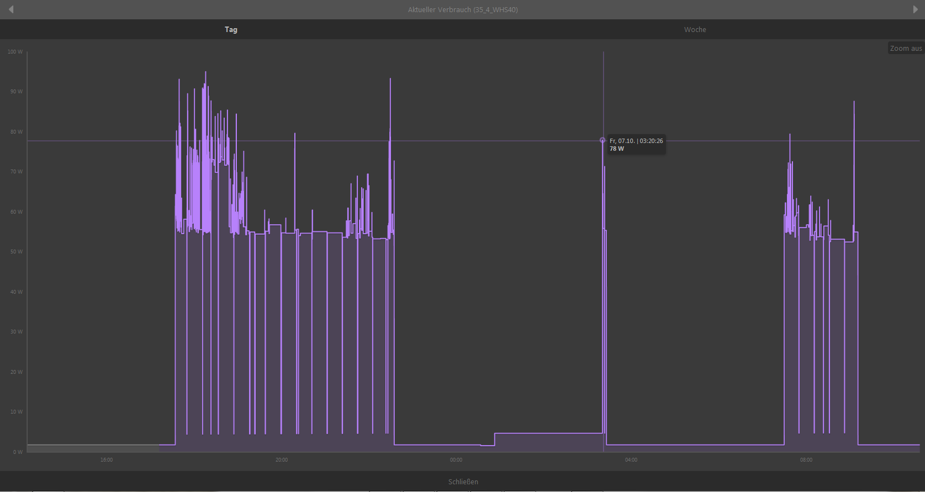Close the chart via Schließen

pyautogui.click(x=463, y=482)
